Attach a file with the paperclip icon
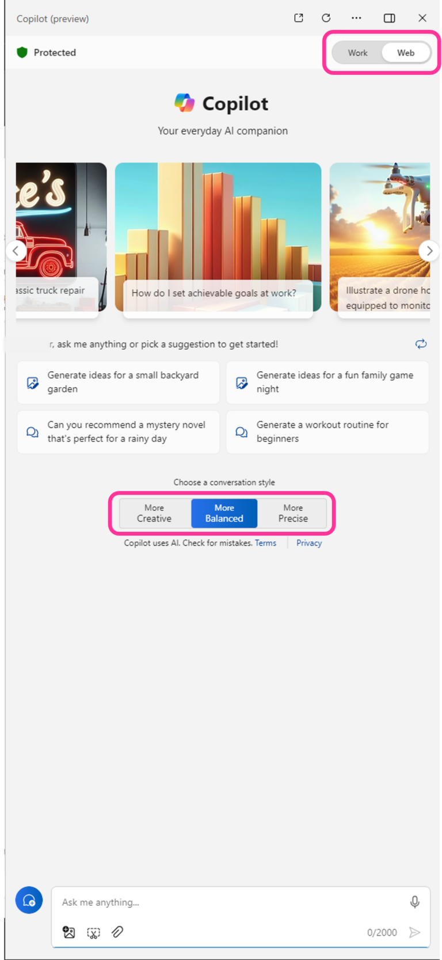442x960 pixels. 117,932
